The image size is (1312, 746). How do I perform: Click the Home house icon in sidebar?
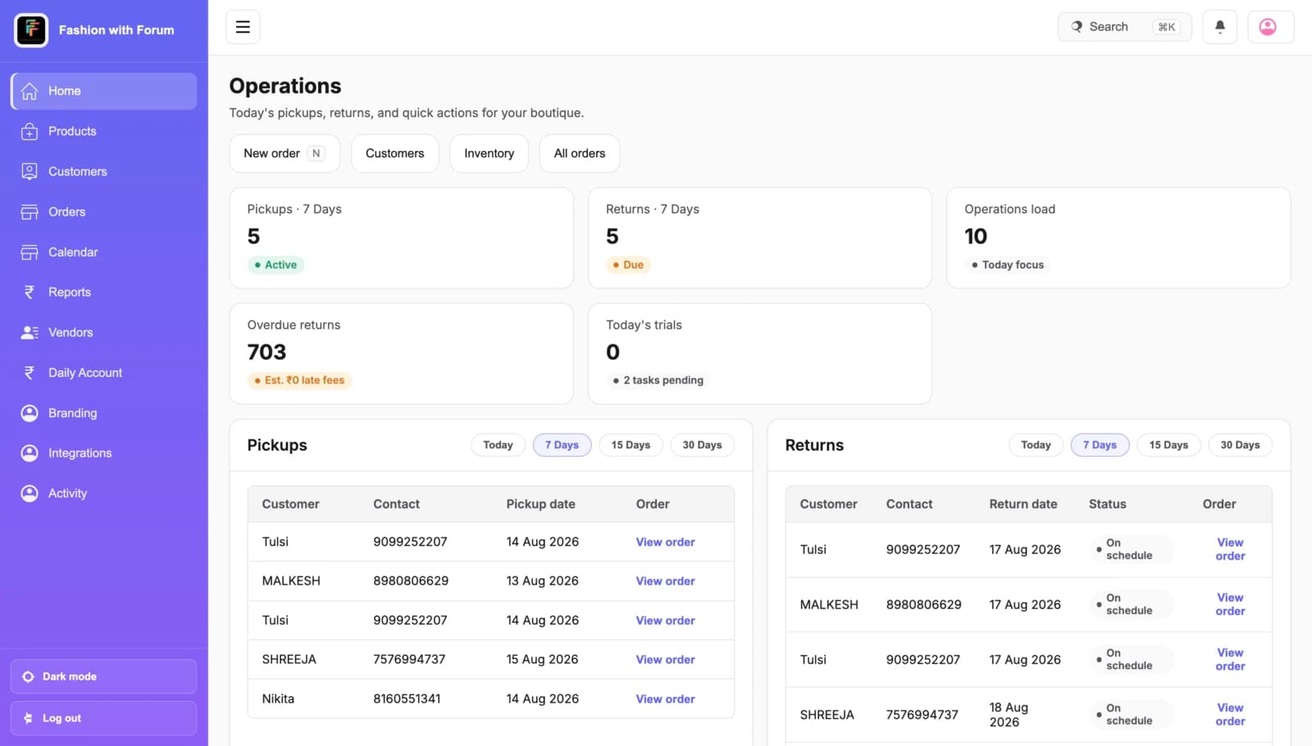[x=30, y=91]
